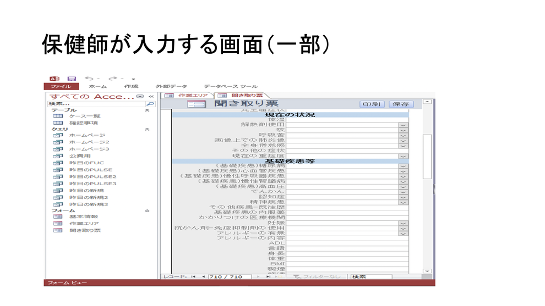545x306 pixels.
Task: Click the record navigation 検索 box
Action: point(371,277)
